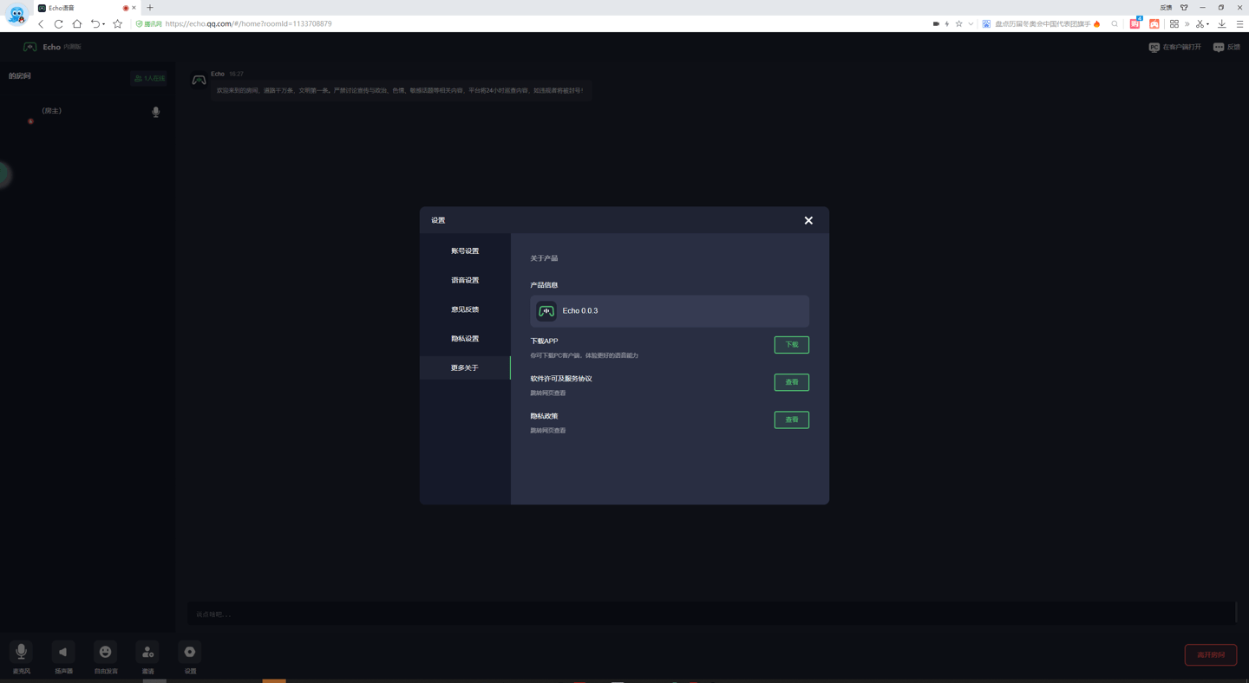Click the search box with trending news text

click(1043, 24)
